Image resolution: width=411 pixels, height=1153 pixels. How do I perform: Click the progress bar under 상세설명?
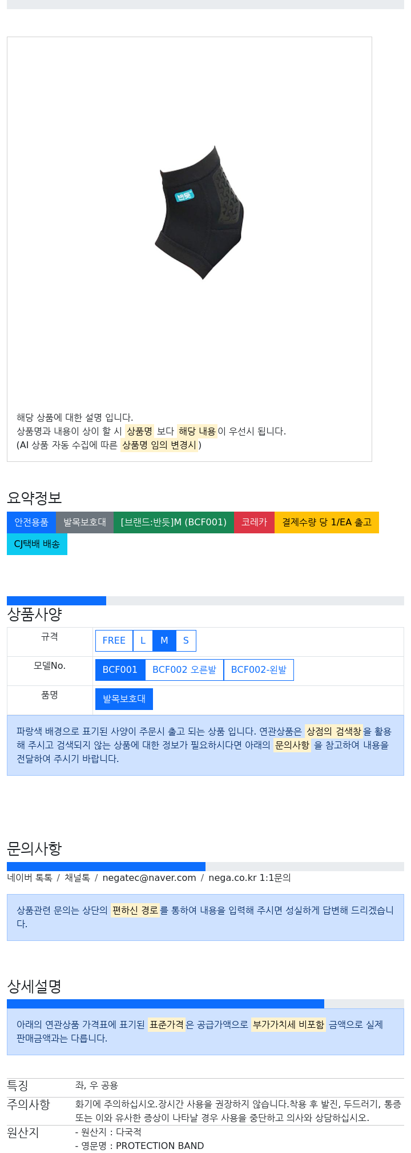point(205,1004)
